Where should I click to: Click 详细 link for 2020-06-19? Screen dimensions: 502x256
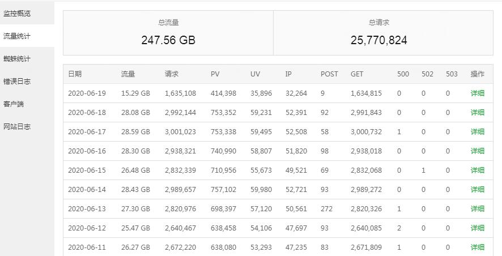pyautogui.click(x=477, y=93)
